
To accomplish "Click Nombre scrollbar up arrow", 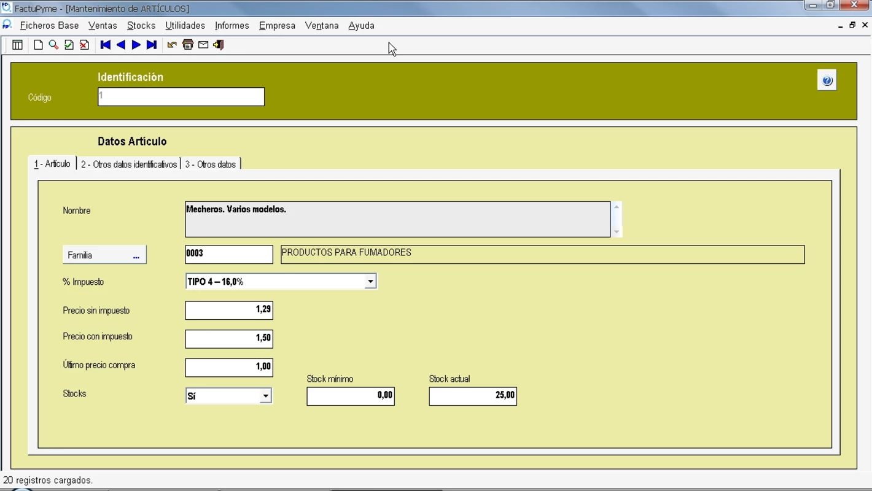I will (617, 207).
